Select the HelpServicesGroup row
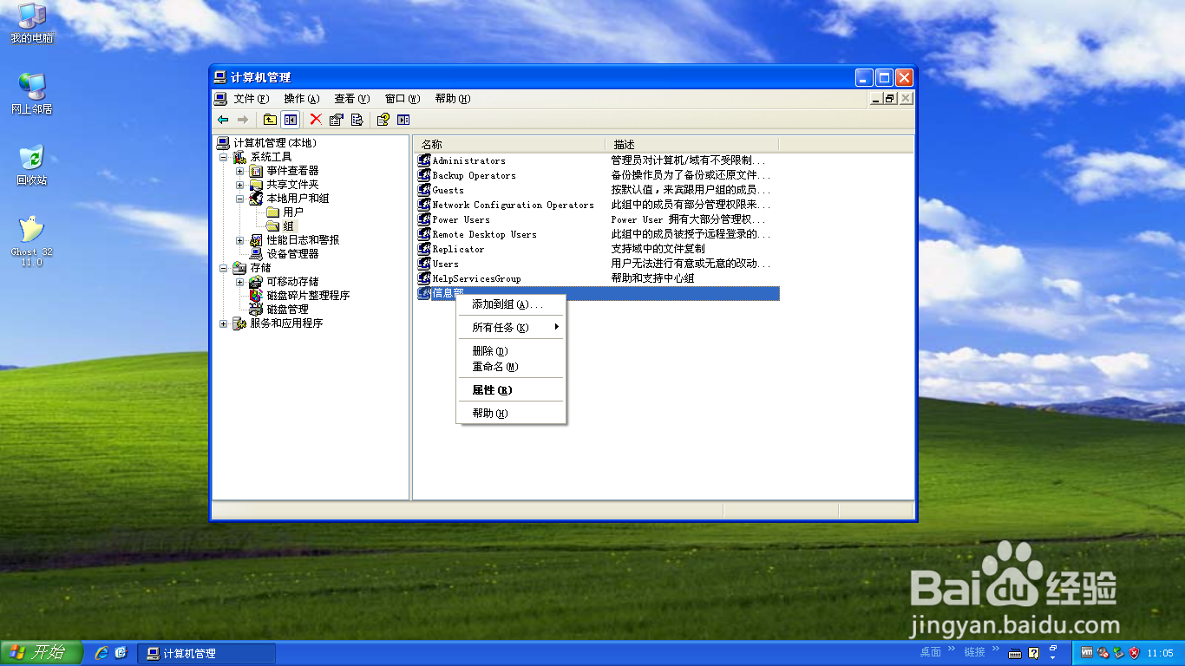Image resolution: width=1185 pixels, height=666 pixels. coord(598,278)
